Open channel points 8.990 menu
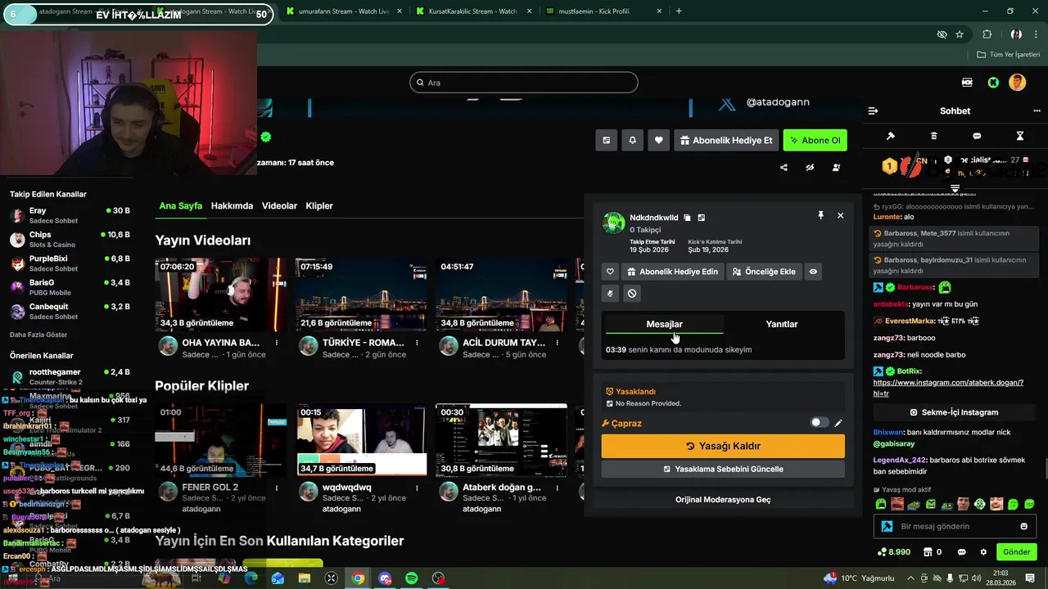 895,552
